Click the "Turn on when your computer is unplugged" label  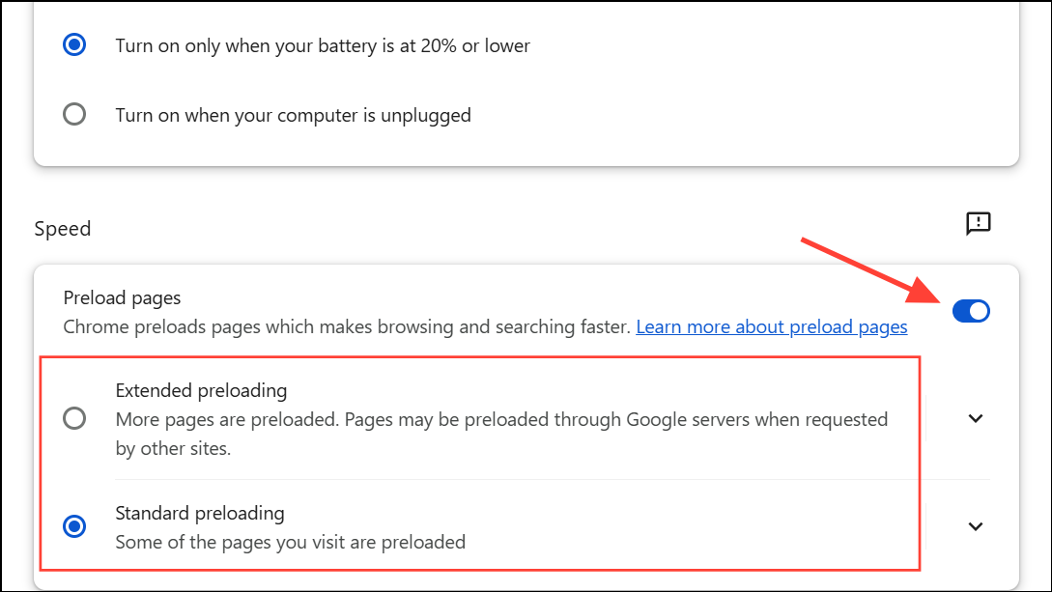(x=293, y=115)
